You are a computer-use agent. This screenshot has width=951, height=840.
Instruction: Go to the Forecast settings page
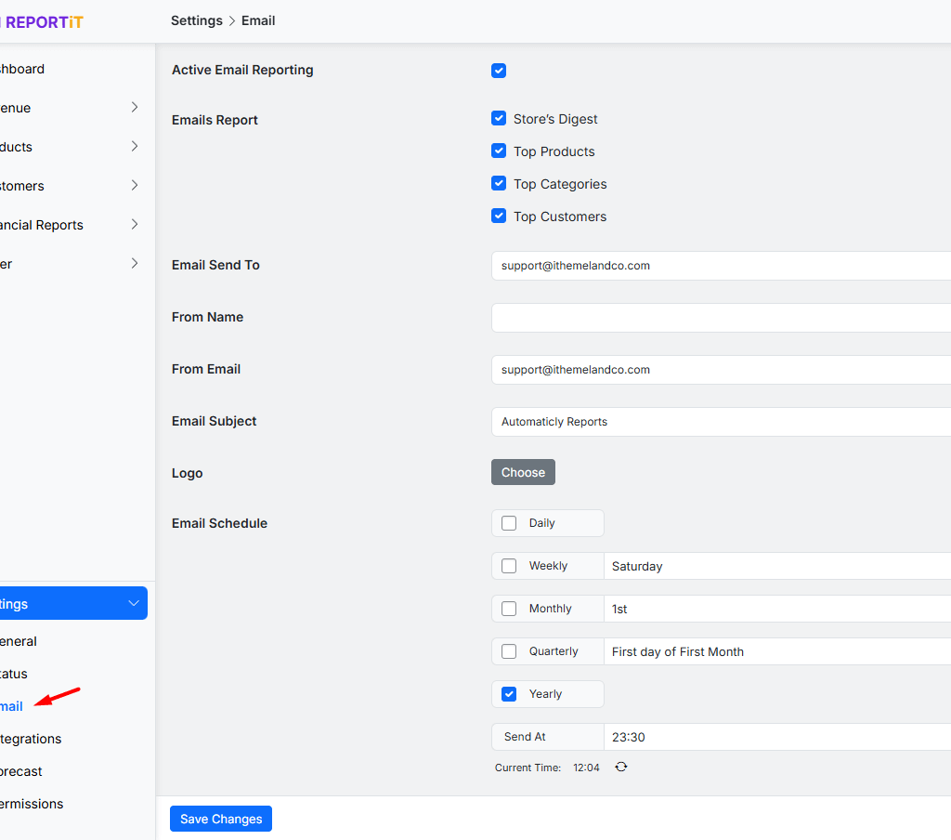tap(21, 771)
